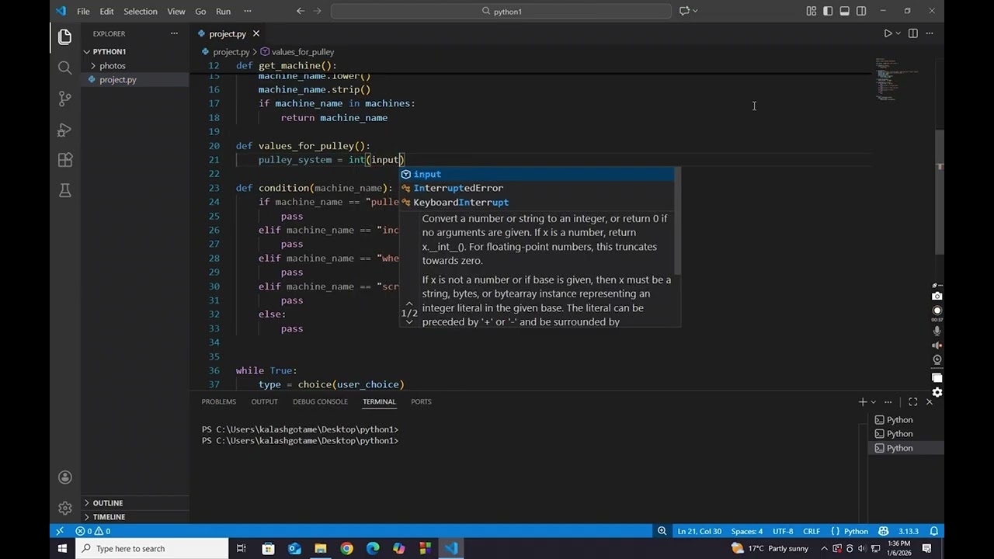
Task: Click Ln 21, Col 30 in status bar
Action: coord(700,531)
